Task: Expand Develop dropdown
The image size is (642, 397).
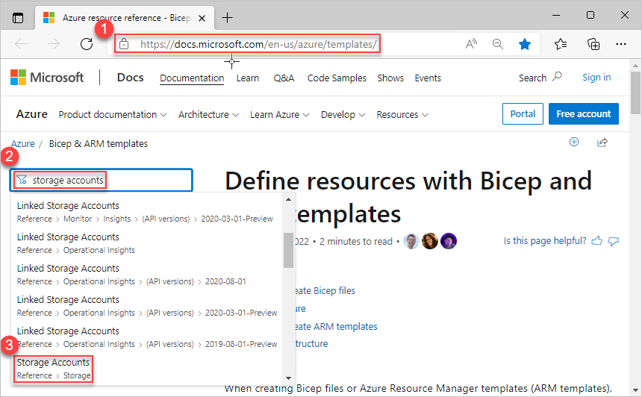Action: click(343, 115)
